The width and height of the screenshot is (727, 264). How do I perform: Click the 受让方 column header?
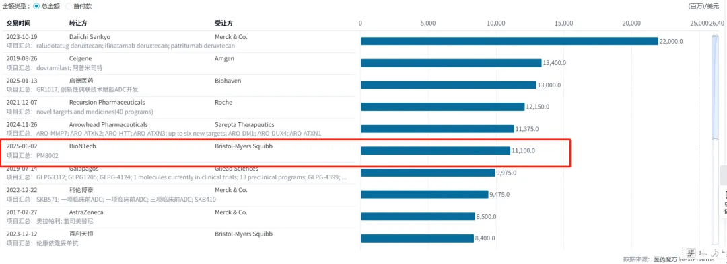(x=224, y=23)
